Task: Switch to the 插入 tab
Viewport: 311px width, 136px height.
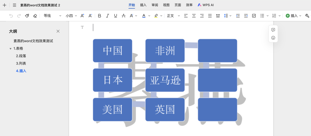Action: pyautogui.click(x=143, y=5)
